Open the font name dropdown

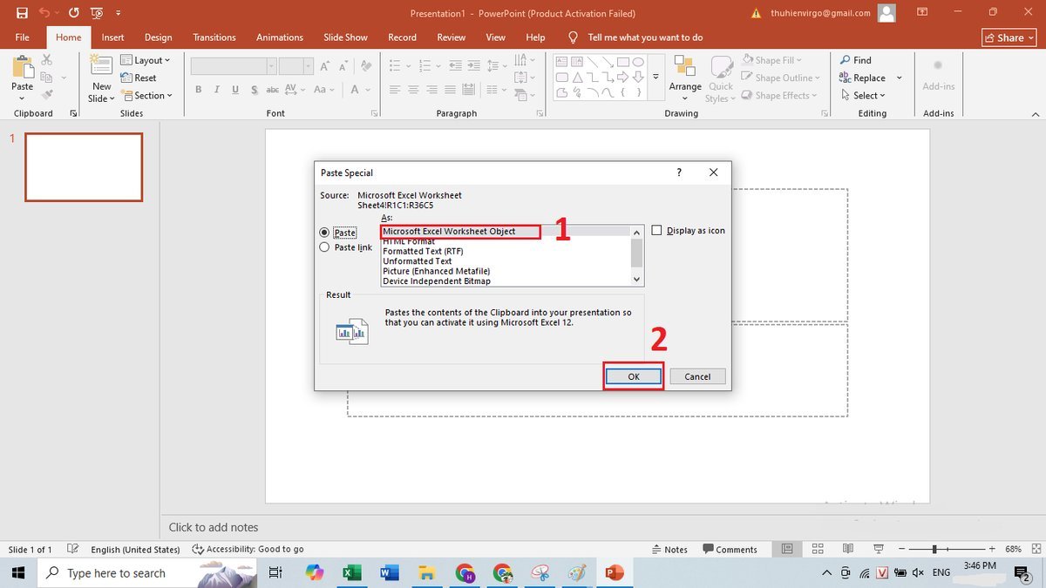(272, 66)
